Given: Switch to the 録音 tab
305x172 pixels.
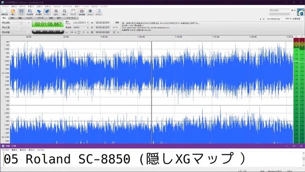Looking at the screenshot, I should (12, 18).
